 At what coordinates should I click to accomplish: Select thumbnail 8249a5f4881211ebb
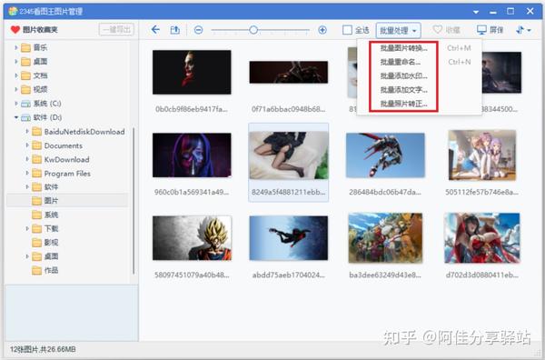289,155
